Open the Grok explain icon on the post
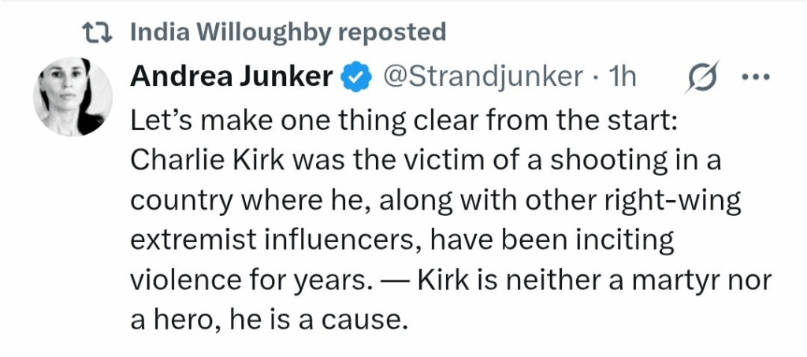The image size is (807, 357). pyautogui.click(x=700, y=76)
